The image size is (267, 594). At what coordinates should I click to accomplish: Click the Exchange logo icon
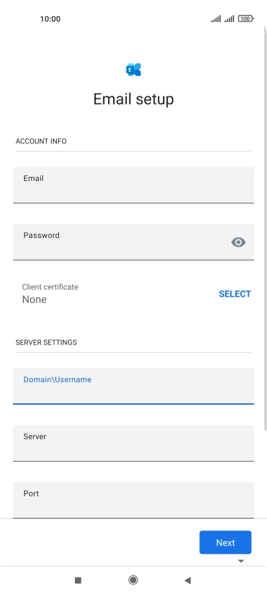[133, 70]
